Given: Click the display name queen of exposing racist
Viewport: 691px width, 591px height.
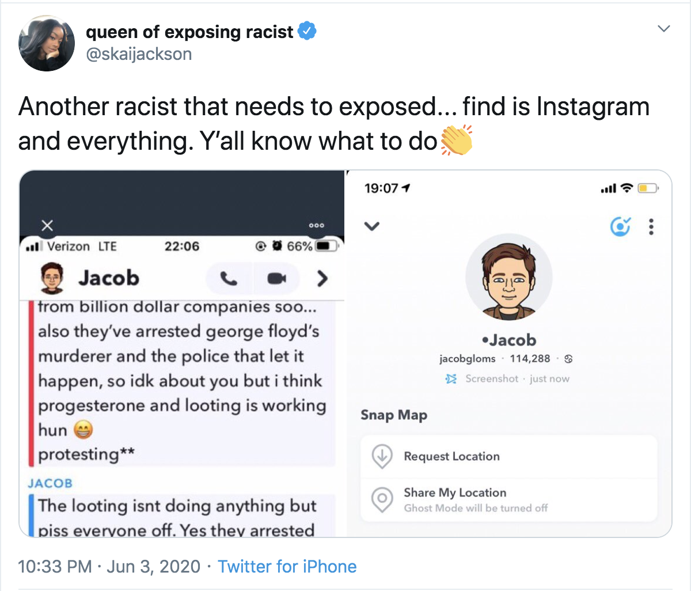Looking at the screenshot, I should pyautogui.click(x=189, y=32).
